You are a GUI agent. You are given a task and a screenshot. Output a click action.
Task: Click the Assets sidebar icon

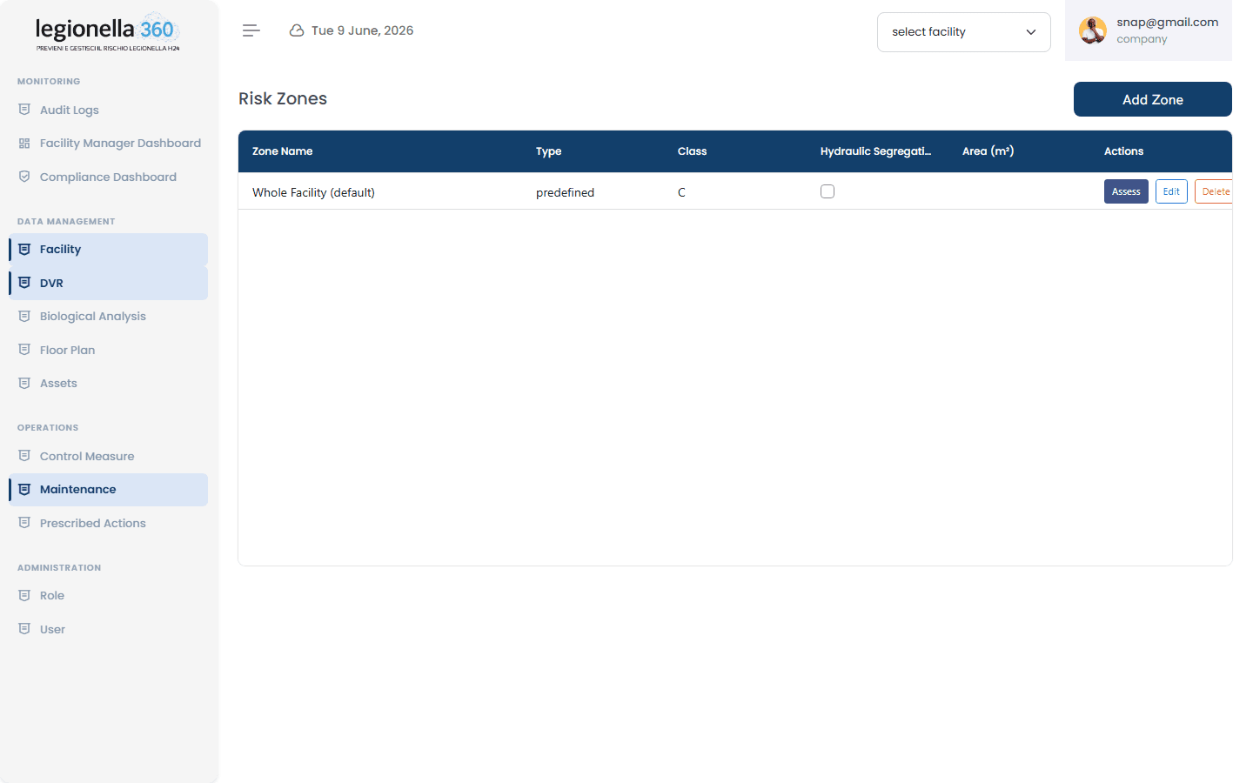pyautogui.click(x=24, y=383)
